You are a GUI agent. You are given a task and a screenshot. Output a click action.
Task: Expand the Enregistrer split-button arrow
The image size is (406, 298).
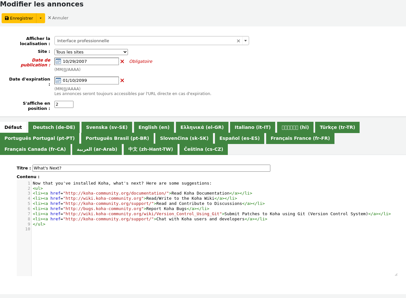41,18
